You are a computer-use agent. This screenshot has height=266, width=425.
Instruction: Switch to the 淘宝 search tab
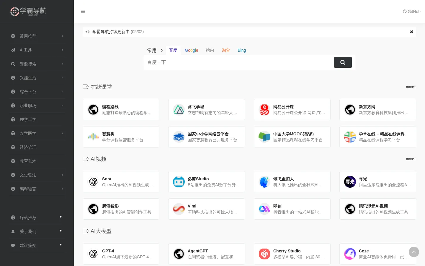click(226, 50)
